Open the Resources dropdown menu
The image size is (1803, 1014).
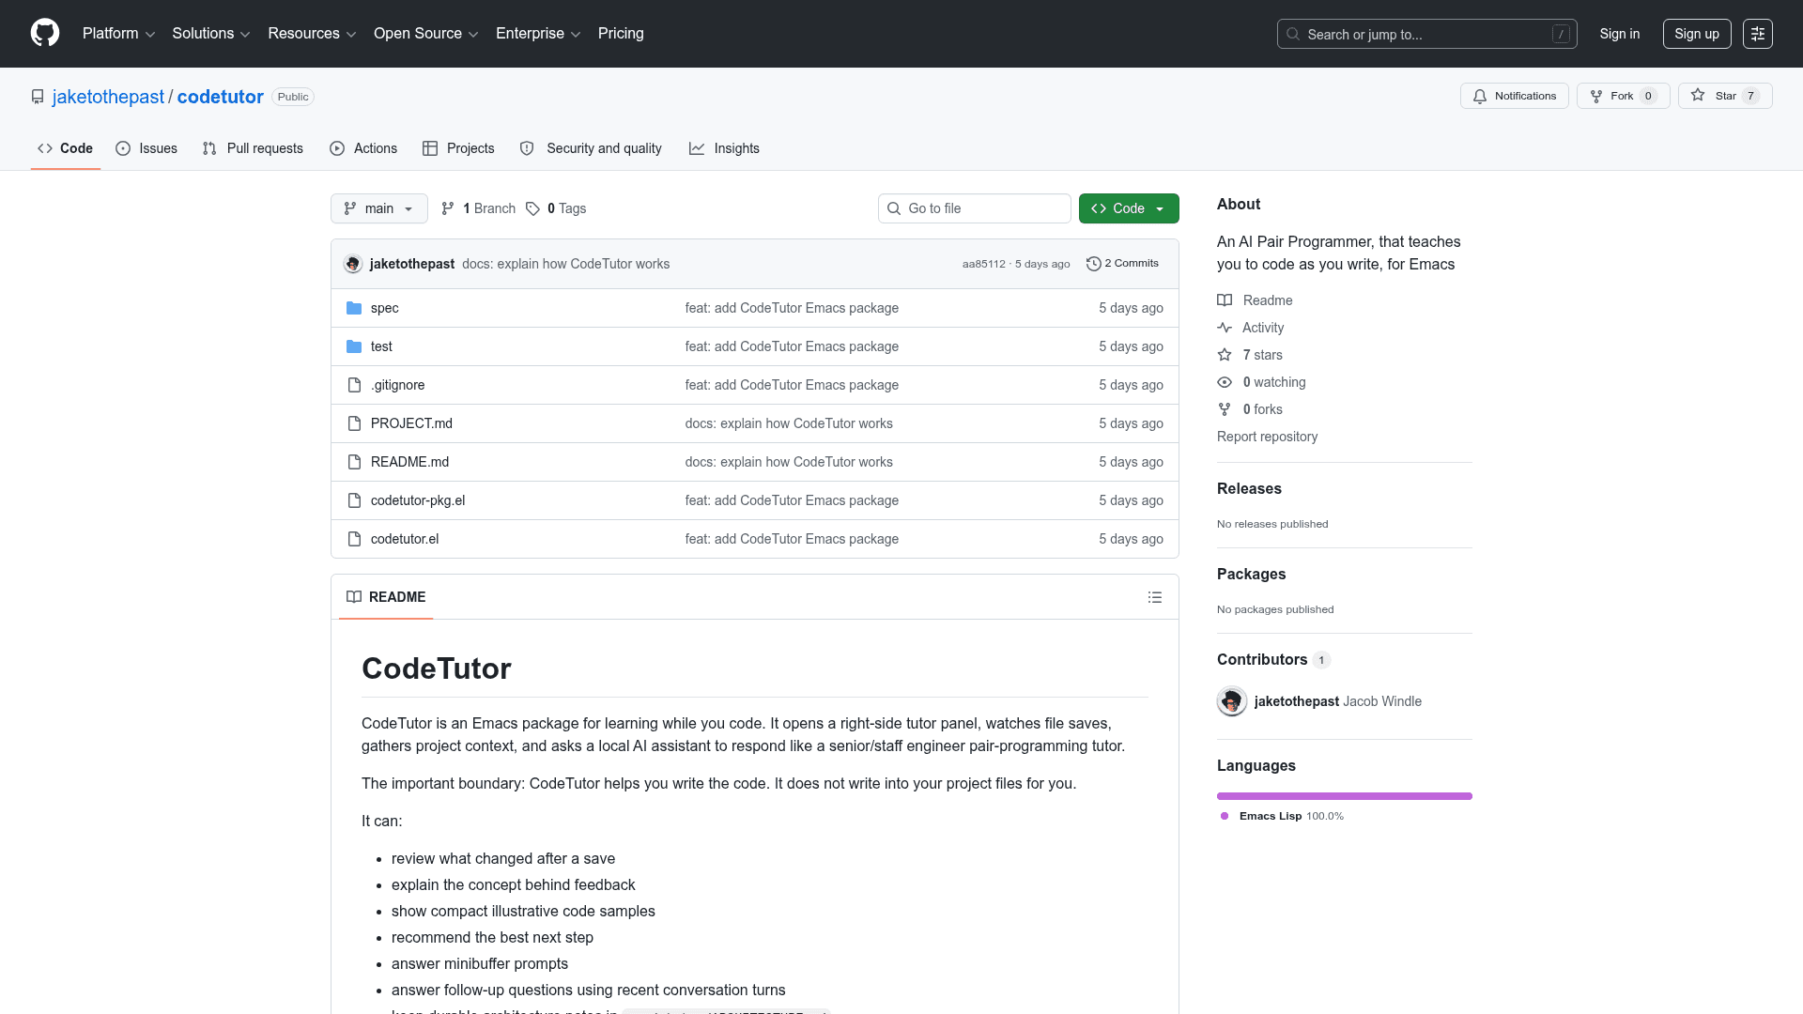[312, 33]
